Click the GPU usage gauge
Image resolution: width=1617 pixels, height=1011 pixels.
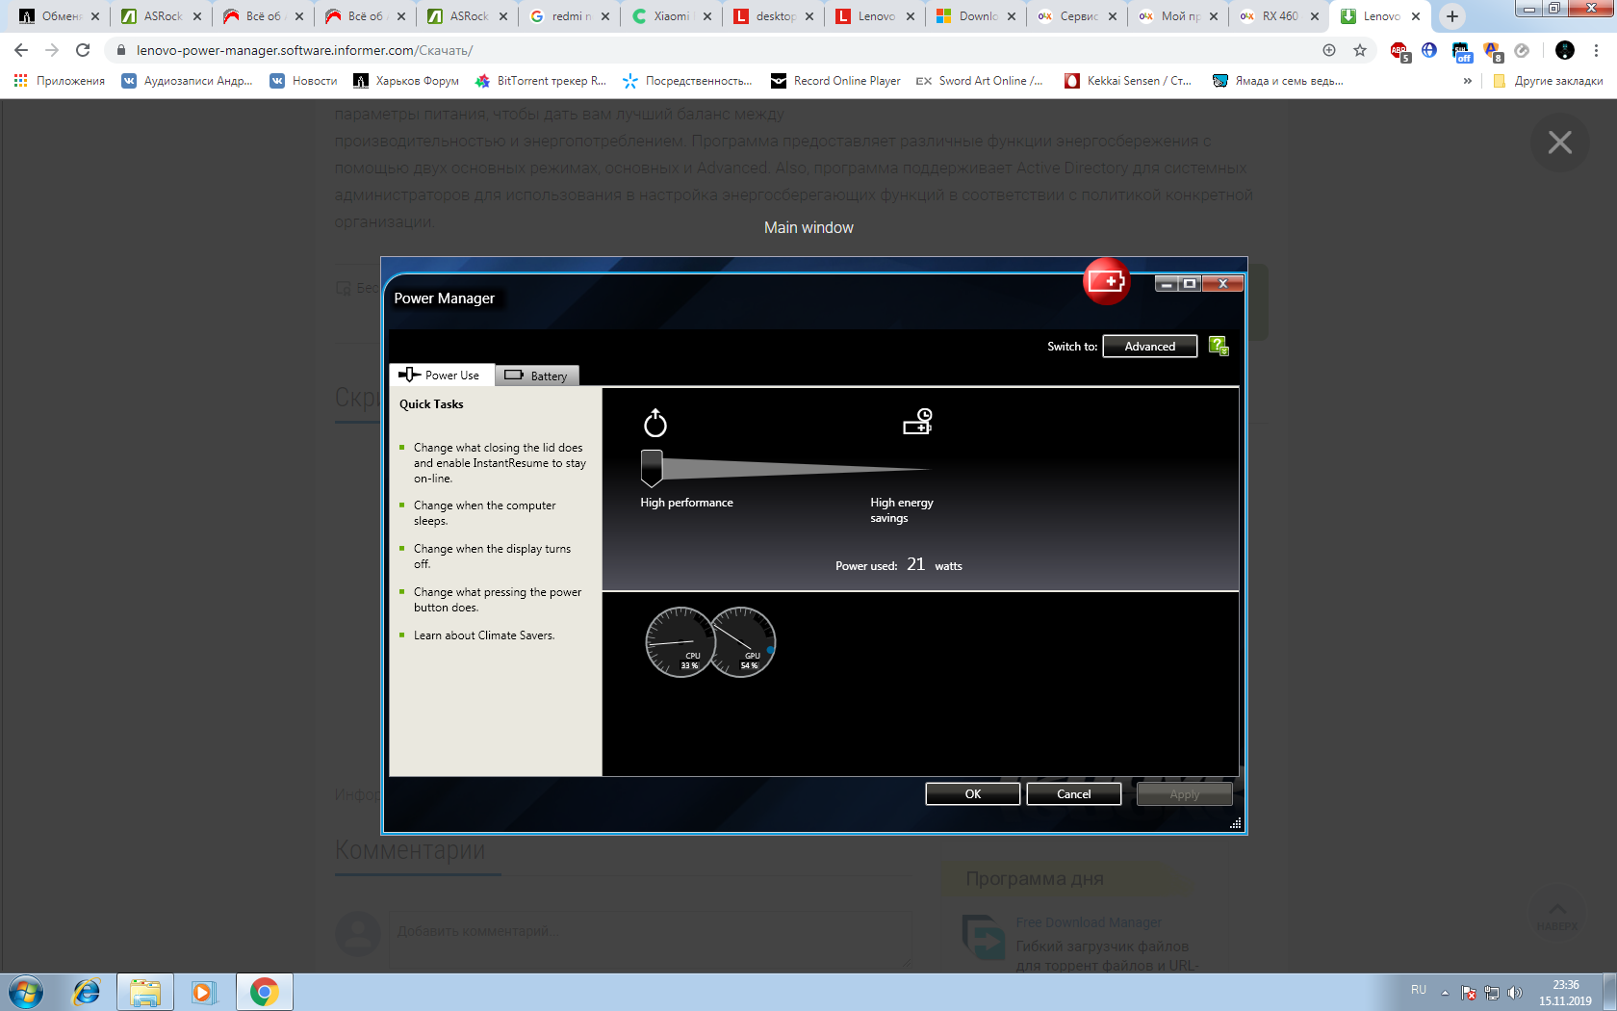click(x=742, y=642)
